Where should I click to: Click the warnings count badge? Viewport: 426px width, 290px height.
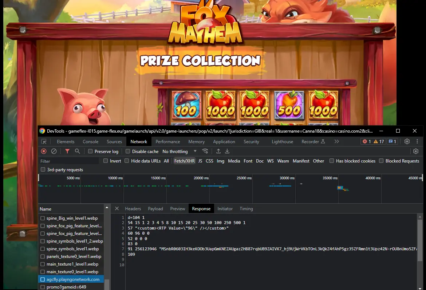pos(378,141)
